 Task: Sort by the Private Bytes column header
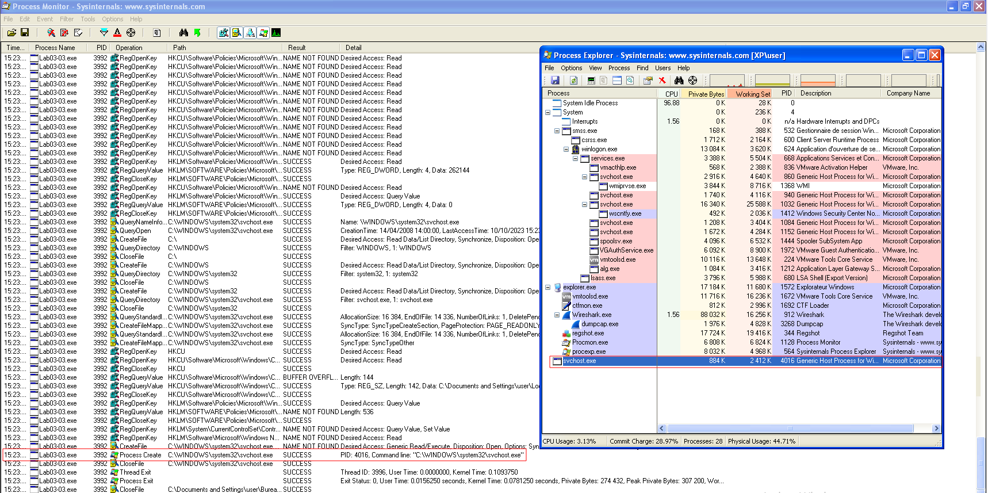tap(704, 93)
